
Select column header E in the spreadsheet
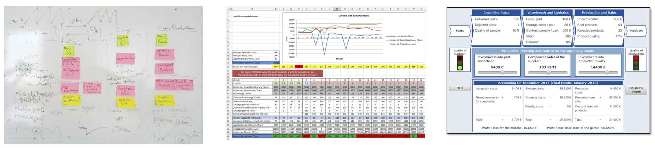pos(276,9)
